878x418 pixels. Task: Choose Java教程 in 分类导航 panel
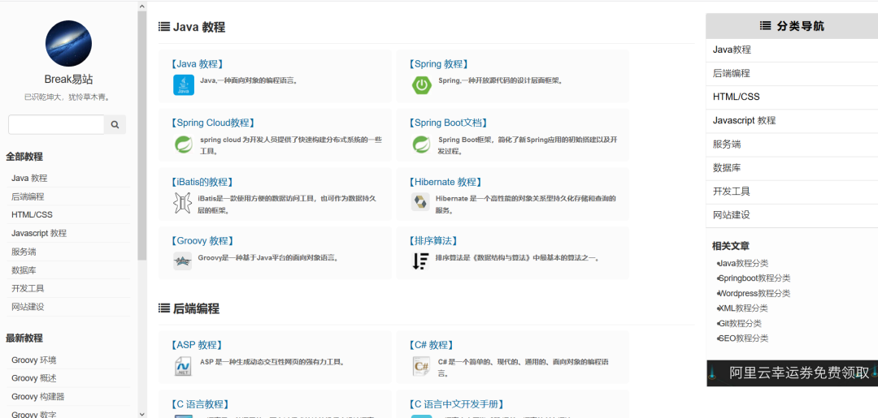click(x=792, y=50)
